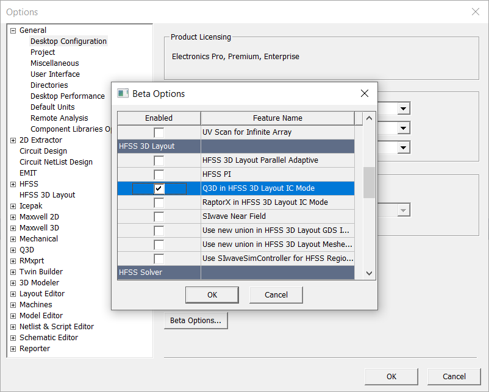This screenshot has width=489, height=392.
Task: Confirm with OK in Beta Options dialog
Action: click(x=212, y=294)
